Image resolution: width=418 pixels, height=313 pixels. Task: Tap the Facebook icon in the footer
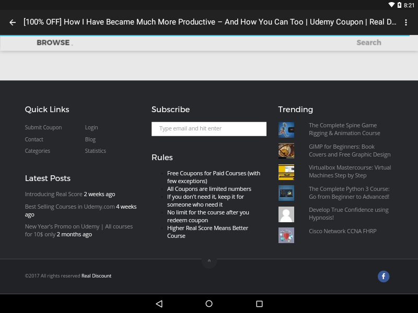pyautogui.click(x=384, y=276)
